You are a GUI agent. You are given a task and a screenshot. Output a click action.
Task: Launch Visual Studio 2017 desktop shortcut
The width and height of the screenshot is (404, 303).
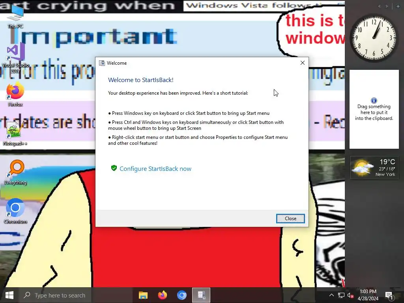click(x=15, y=58)
